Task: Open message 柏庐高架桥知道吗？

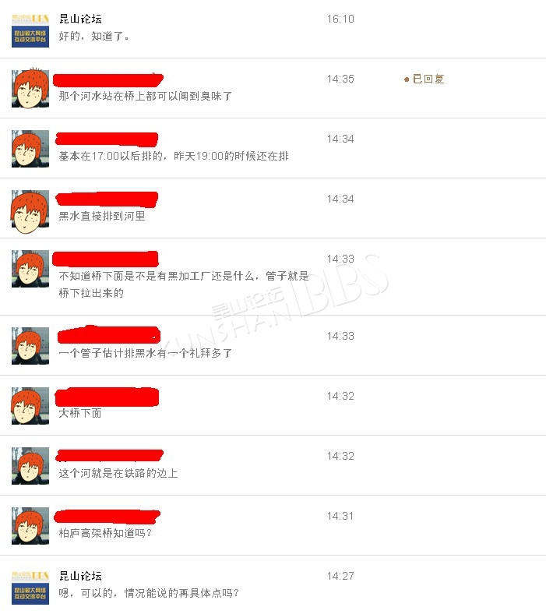Action: (105, 533)
